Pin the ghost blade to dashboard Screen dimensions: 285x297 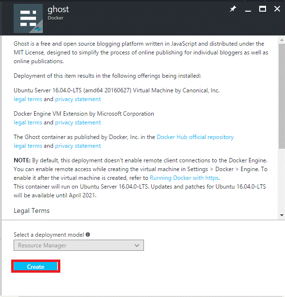tap(233, 9)
